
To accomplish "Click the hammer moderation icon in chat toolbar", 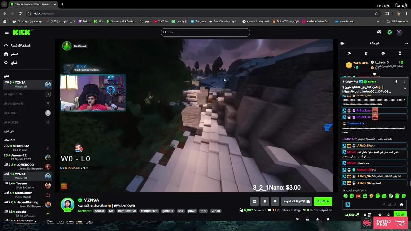I will [x=349, y=53].
